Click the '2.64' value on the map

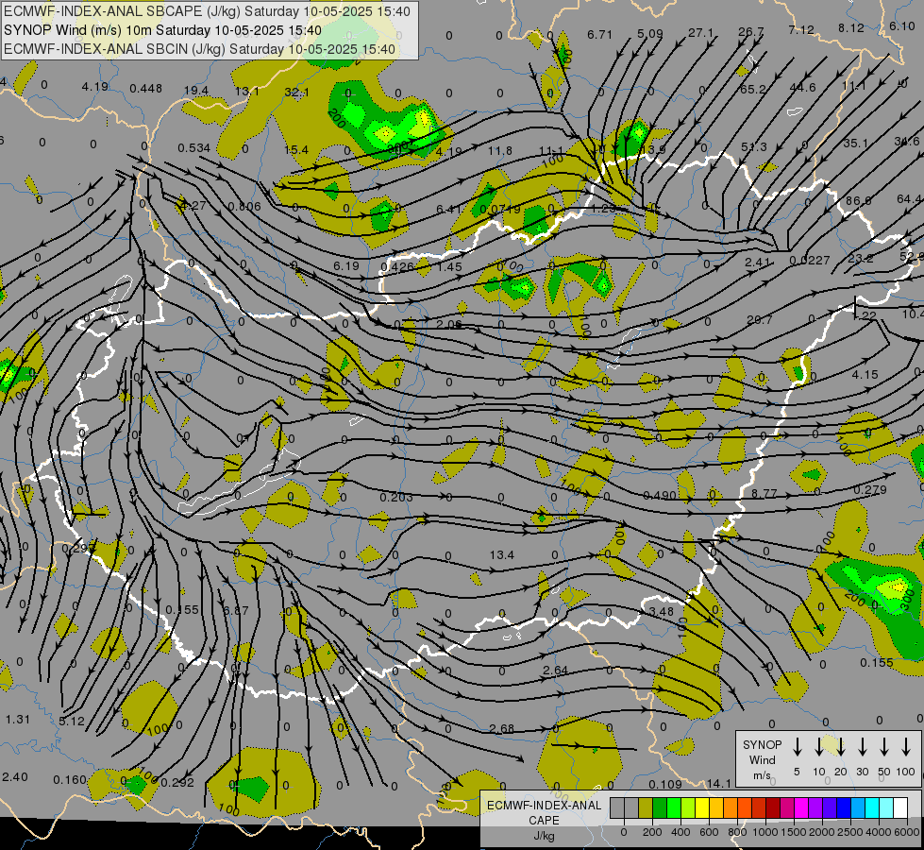click(x=555, y=671)
